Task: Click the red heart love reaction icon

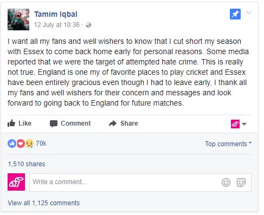Action: point(21,144)
